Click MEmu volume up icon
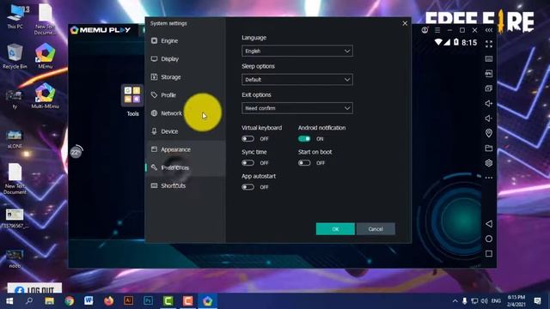Image resolution: width=550 pixels, height=309 pixels. point(489,103)
